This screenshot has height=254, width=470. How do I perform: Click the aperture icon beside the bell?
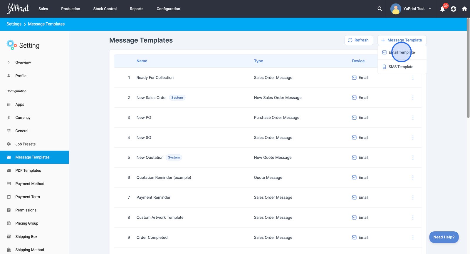click(x=454, y=9)
